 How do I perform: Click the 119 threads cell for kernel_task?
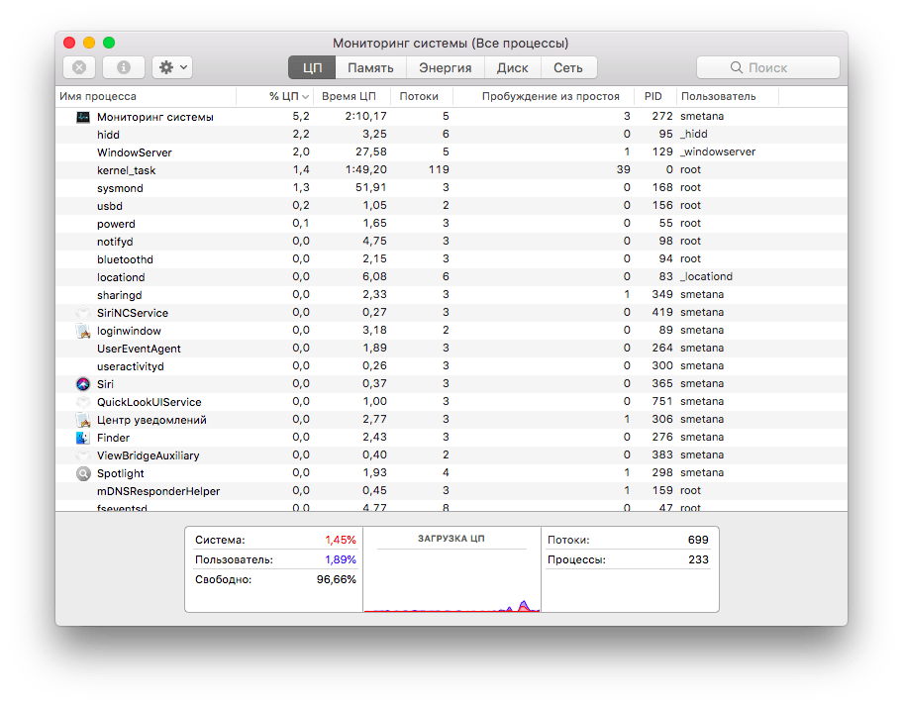tap(439, 170)
